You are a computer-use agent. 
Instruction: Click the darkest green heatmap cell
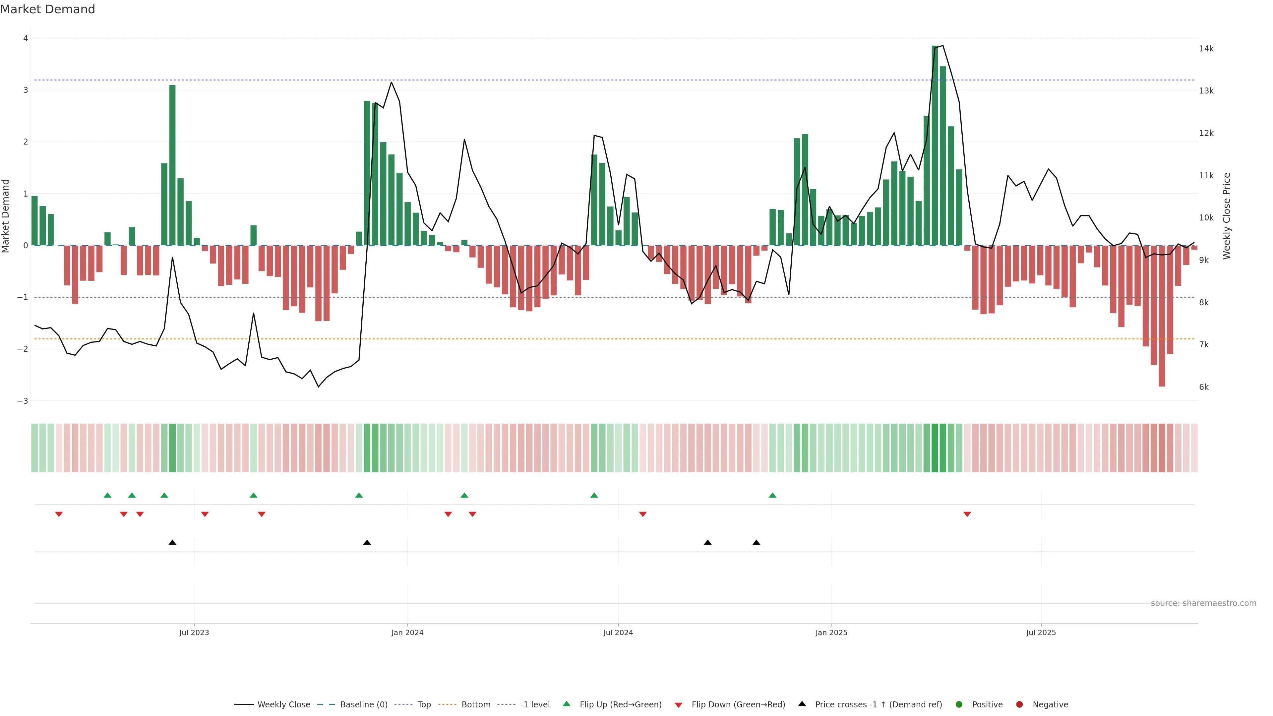935,448
